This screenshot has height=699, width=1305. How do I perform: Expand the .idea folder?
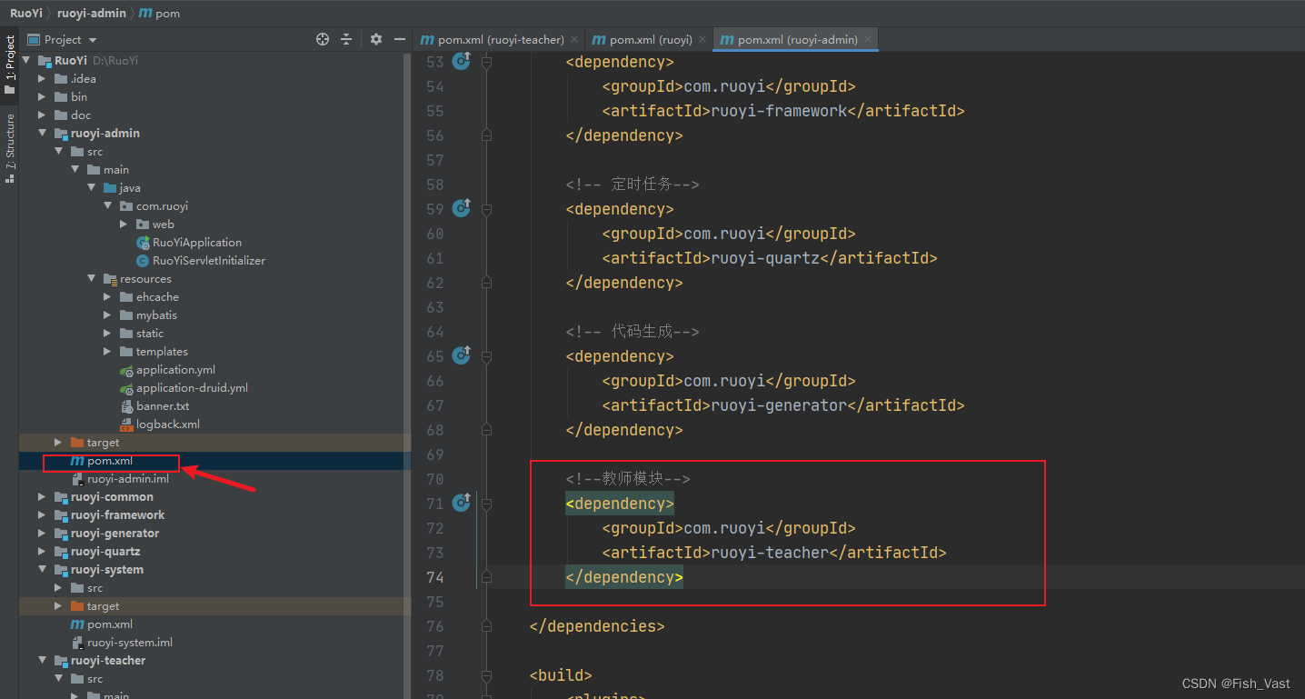[42, 79]
